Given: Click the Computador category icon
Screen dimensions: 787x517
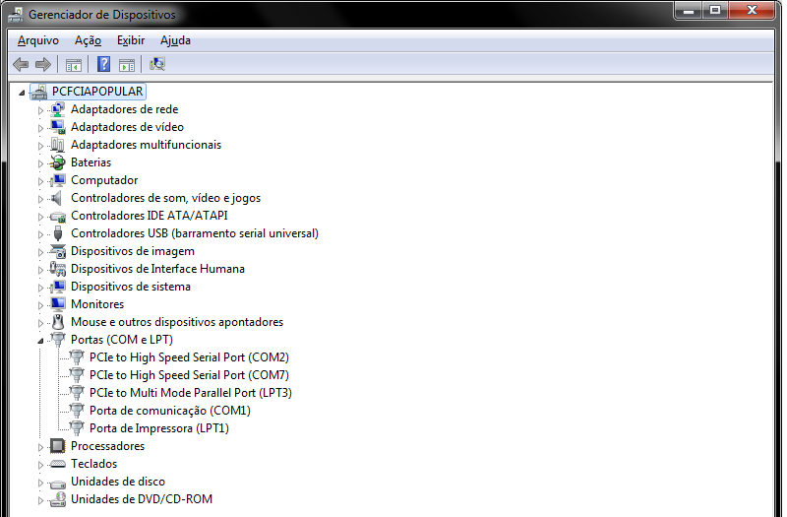Looking at the screenshot, I should [x=58, y=180].
